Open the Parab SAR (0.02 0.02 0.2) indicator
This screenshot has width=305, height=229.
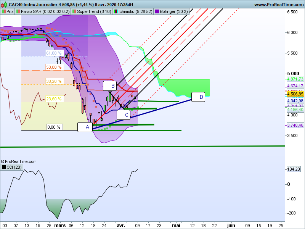click(43, 11)
